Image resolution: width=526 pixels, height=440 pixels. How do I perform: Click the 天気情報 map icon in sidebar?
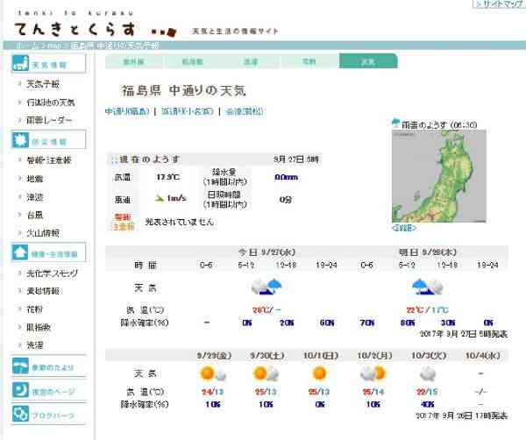point(20,63)
